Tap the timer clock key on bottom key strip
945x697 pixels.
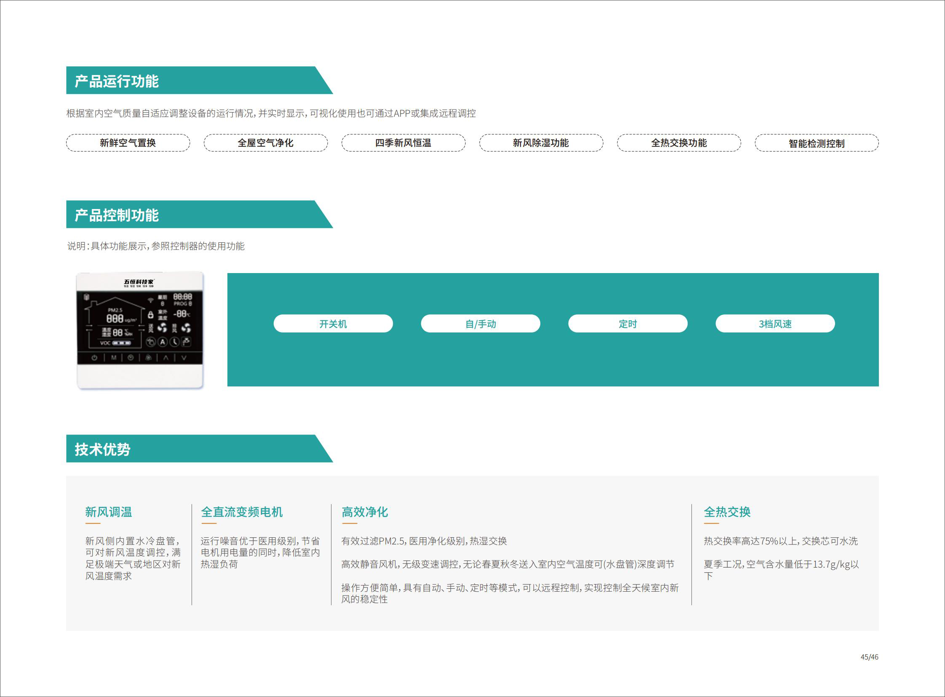pyautogui.click(x=131, y=358)
